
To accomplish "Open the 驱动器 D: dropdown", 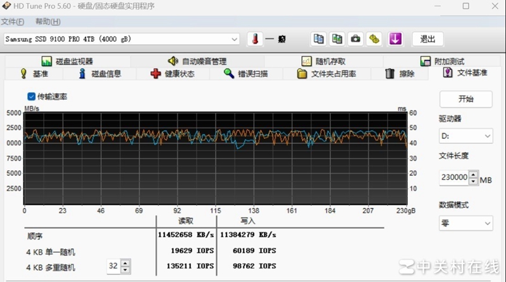I will [466, 136].
